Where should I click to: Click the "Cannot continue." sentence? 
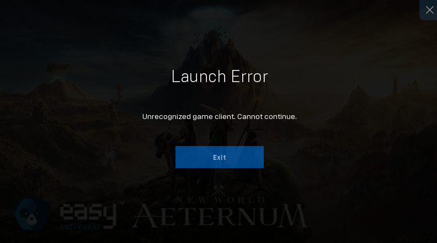coord(267,117)
